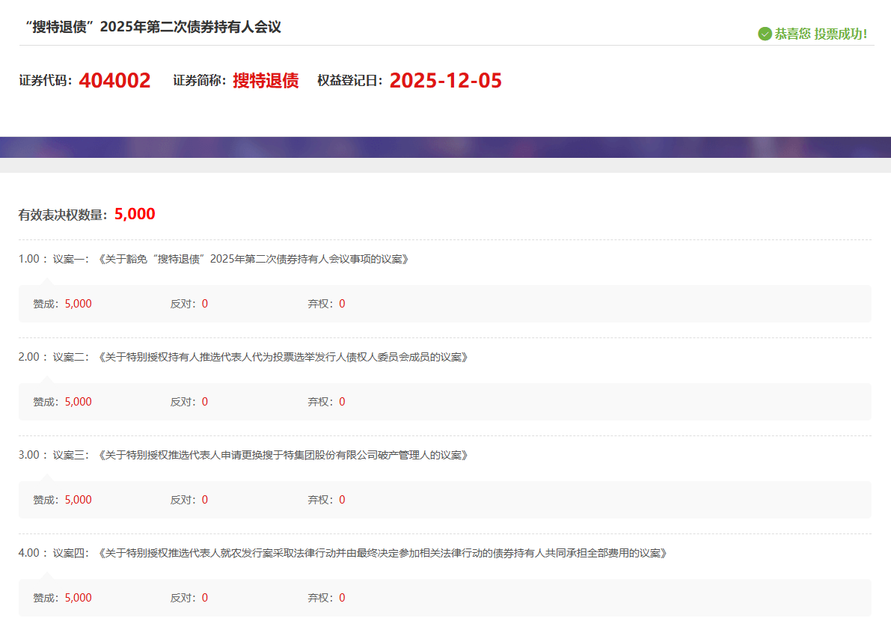This screenshot has height=624, width=891.
Task: Click the meeting title '搜特退债' 2025年第二次债券持有人会议
Action: pos(153,27)
